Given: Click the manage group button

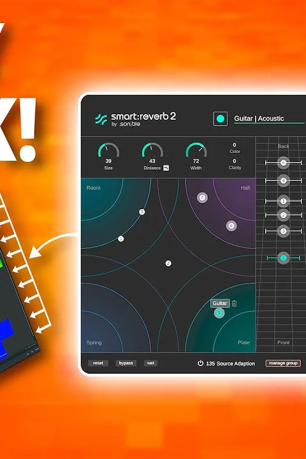Looking at the screenshot, I should [283, 363].
